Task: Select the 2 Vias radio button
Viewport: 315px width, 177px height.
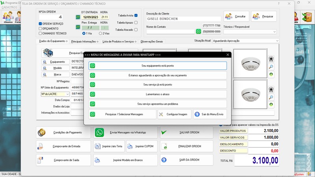Action: click(x=99, y=33)
